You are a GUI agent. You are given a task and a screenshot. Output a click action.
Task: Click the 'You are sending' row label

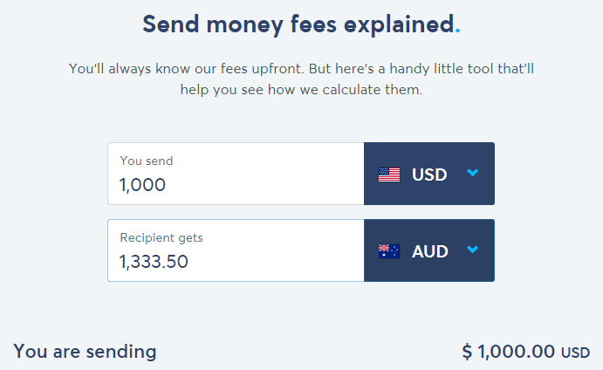pos(85,352)
